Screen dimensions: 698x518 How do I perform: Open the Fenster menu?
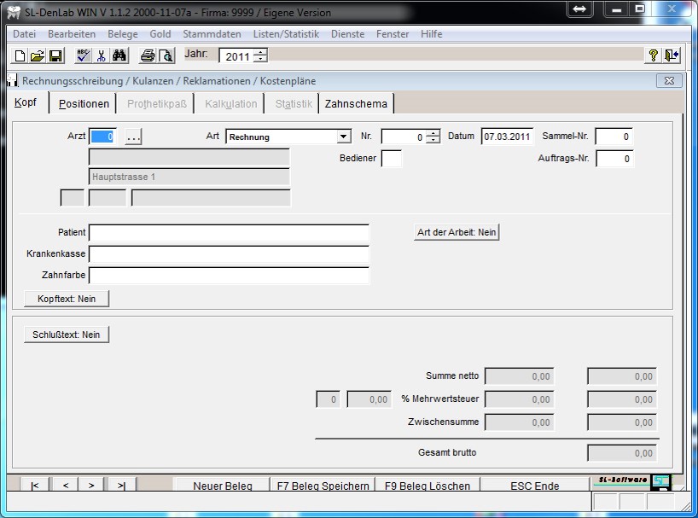tap(393, 34)
